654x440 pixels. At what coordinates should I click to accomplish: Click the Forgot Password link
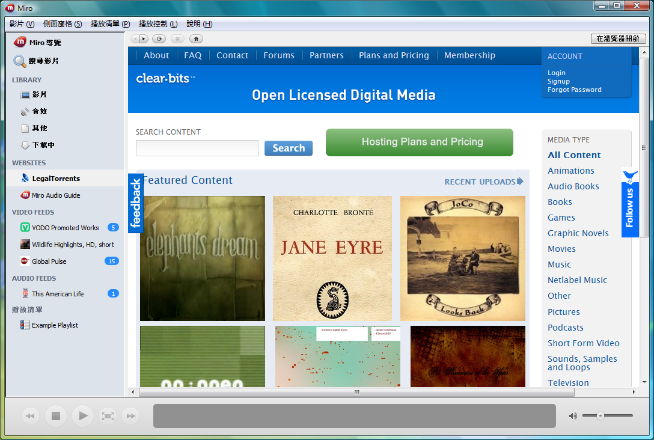[574, 90]
